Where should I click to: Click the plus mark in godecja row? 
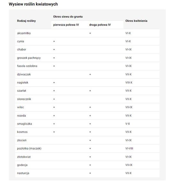pyautogui.click(x=90, y=165)
